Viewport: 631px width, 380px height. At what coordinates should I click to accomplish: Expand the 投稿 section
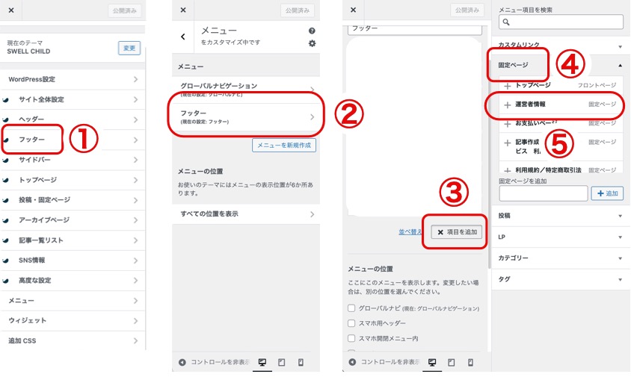point(560,216)
